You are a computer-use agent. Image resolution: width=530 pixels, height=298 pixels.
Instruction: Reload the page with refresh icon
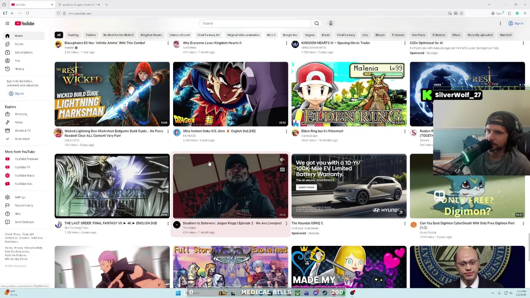click(27, 13)
